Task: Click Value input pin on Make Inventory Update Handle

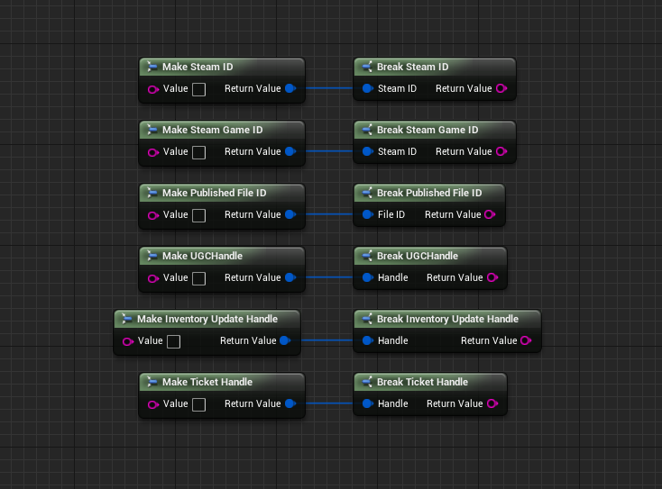Action: point(127,340)
